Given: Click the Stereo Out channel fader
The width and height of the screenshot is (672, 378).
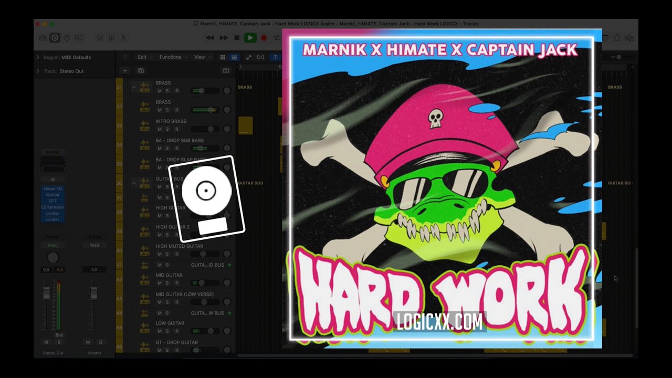Looking at the screenshot, I should (x=46, y=293).
